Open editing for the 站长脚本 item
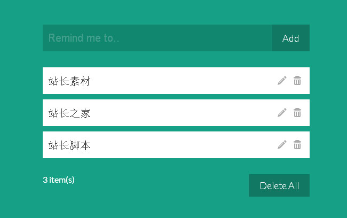This screenshot has width=347, height=218. tap(282, 145)
